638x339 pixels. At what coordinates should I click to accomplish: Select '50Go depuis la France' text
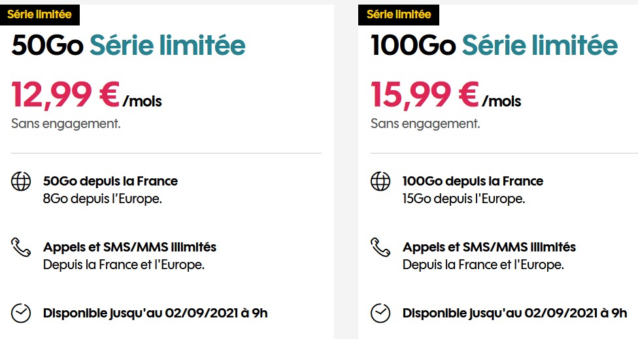click(x=110, y=181)
